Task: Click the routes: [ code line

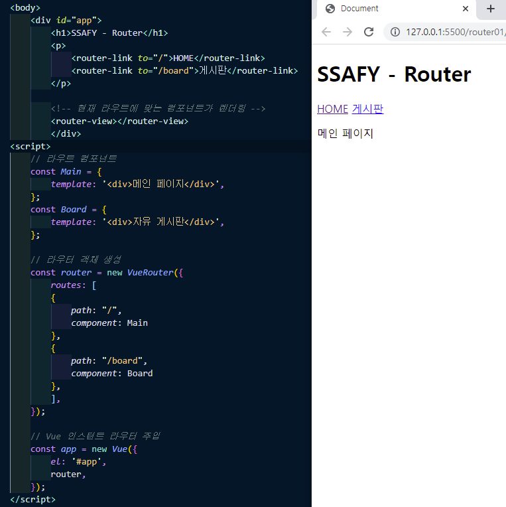Action: point(74,285)
